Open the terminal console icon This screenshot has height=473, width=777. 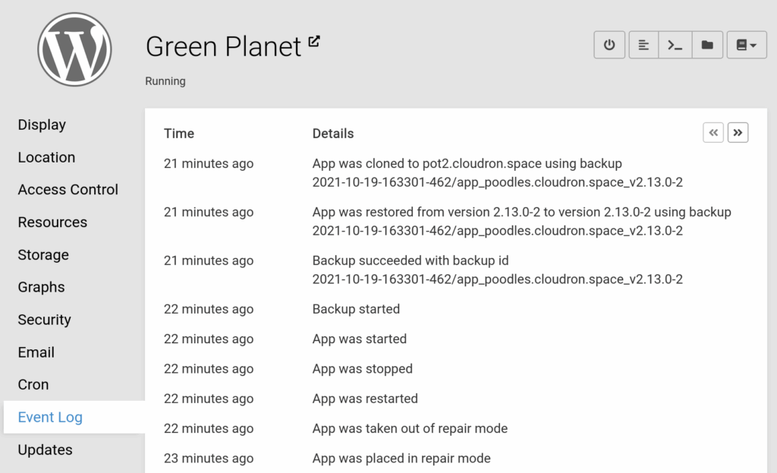tap(675, 45)
